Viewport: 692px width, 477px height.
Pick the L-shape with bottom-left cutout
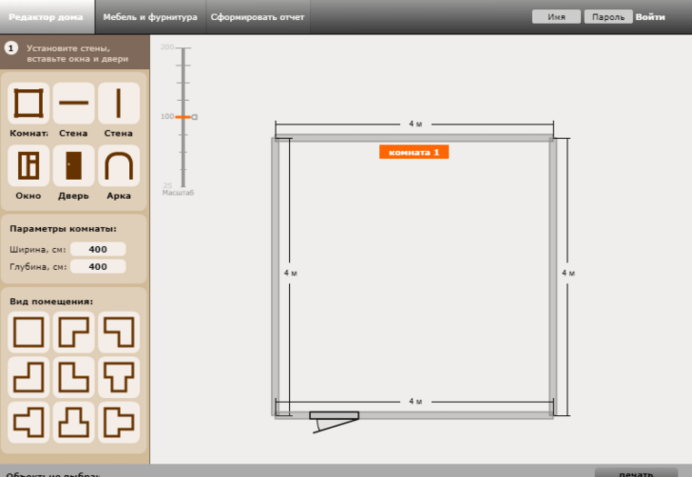point(119,332)
